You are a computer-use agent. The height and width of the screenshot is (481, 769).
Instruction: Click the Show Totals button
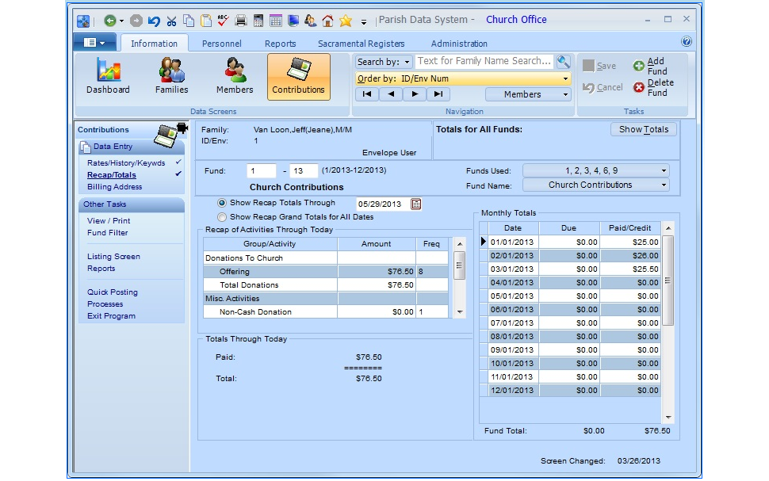click(643, 129)
